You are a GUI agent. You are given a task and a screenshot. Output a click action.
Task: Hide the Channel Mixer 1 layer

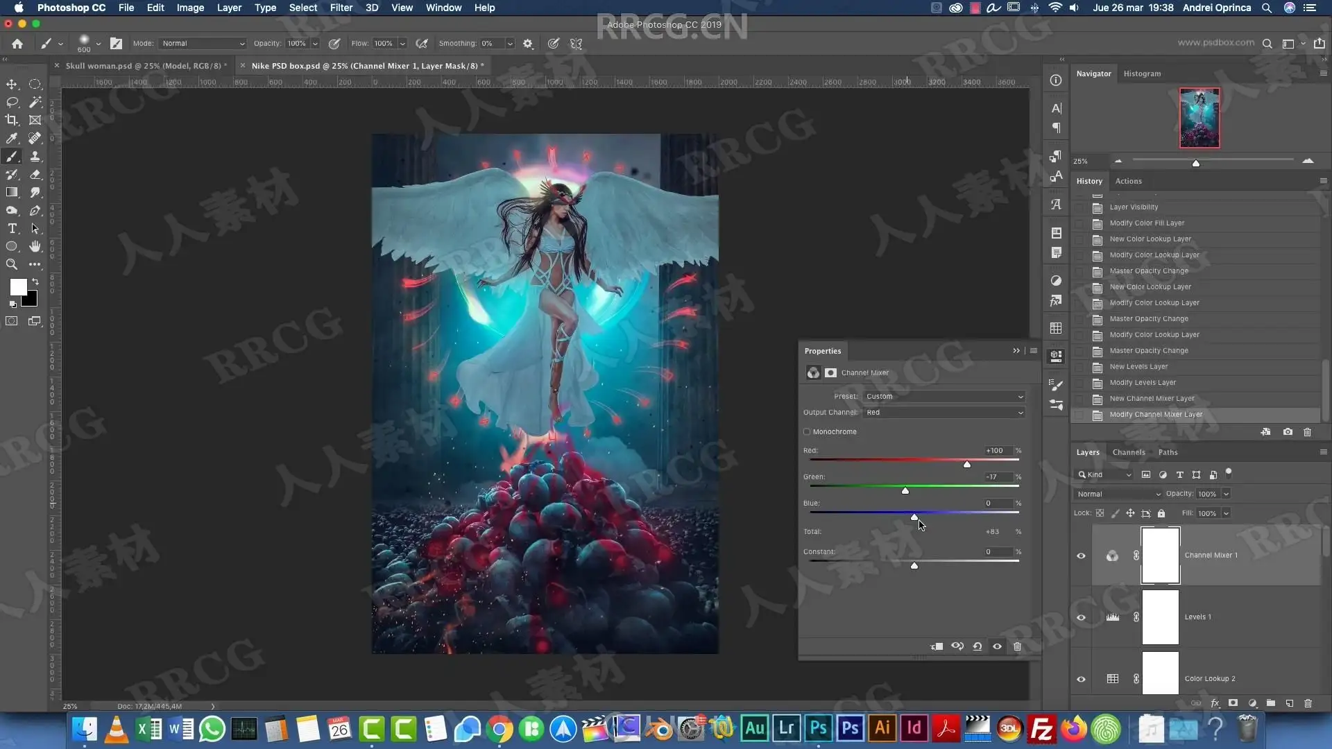(1081, 556)
